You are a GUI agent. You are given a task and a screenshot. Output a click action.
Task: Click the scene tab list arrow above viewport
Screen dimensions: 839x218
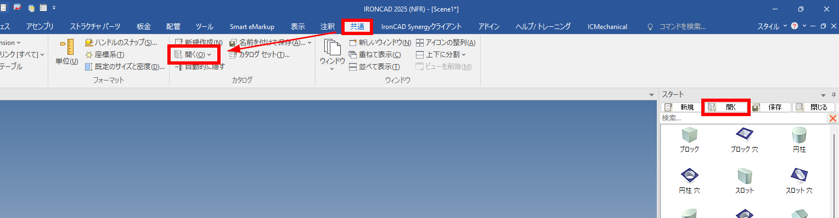[x=651, y=95]
